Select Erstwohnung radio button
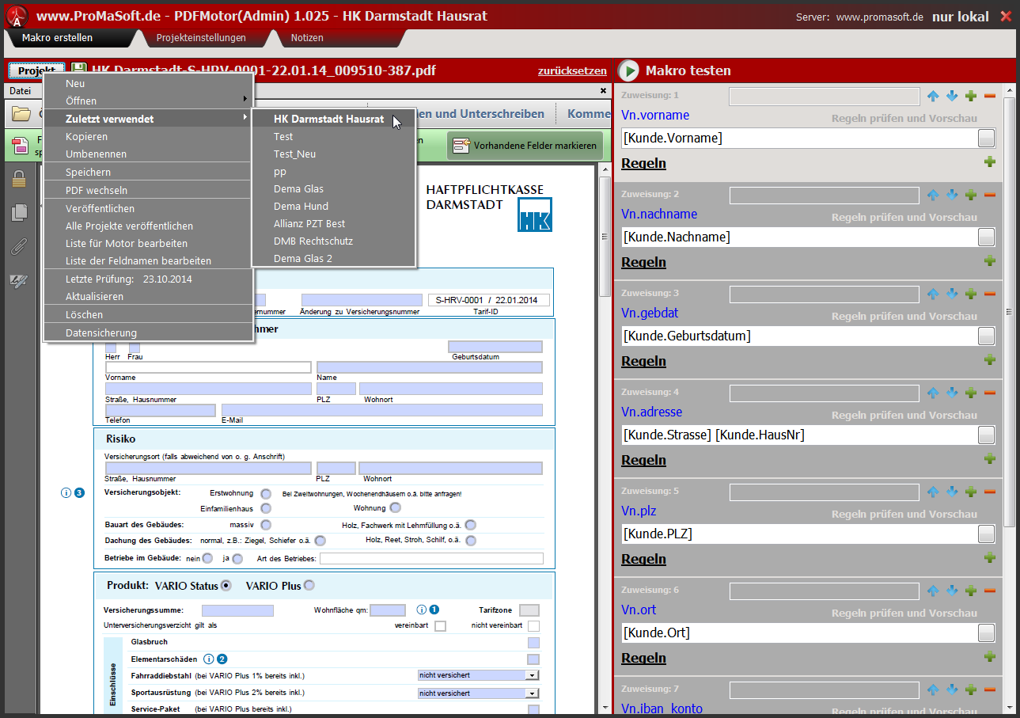The width and height of the screenshot is (1020, 718). pyautogui.click(x=266, y=493)
